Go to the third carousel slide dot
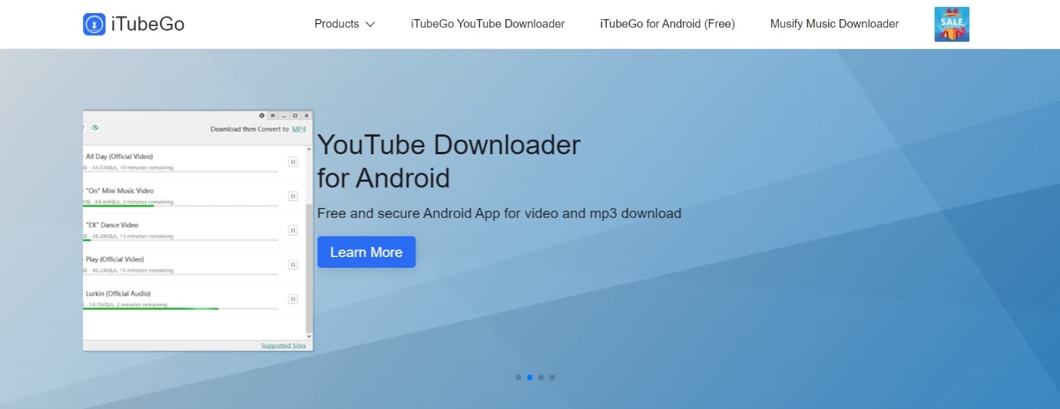Viewport: 1060px width, 409px height. [x=542, y=378]
